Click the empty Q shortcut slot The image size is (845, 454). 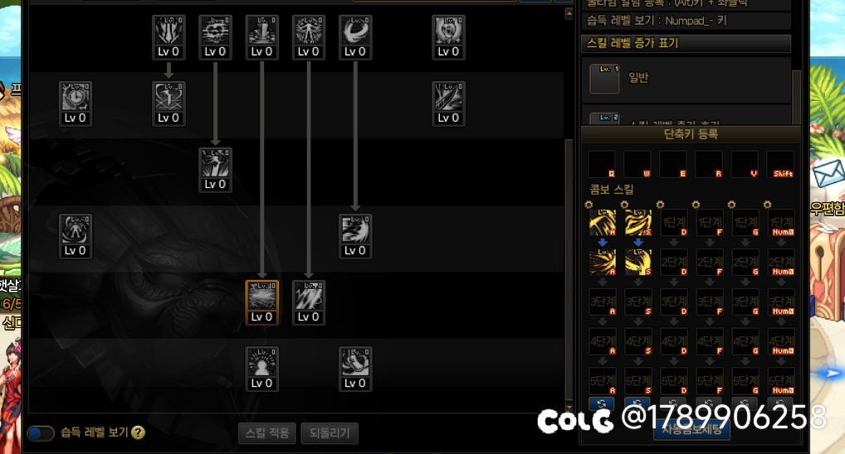[x=602, y=165]
